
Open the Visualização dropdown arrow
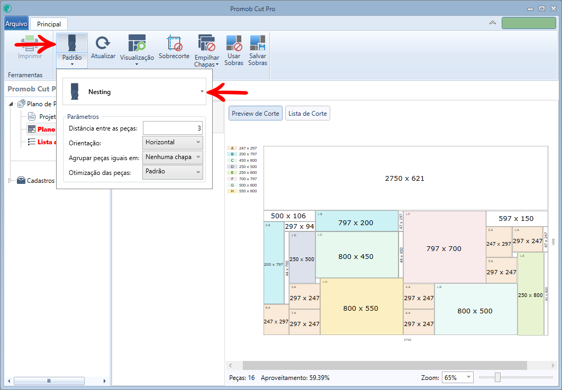[137, 64]
